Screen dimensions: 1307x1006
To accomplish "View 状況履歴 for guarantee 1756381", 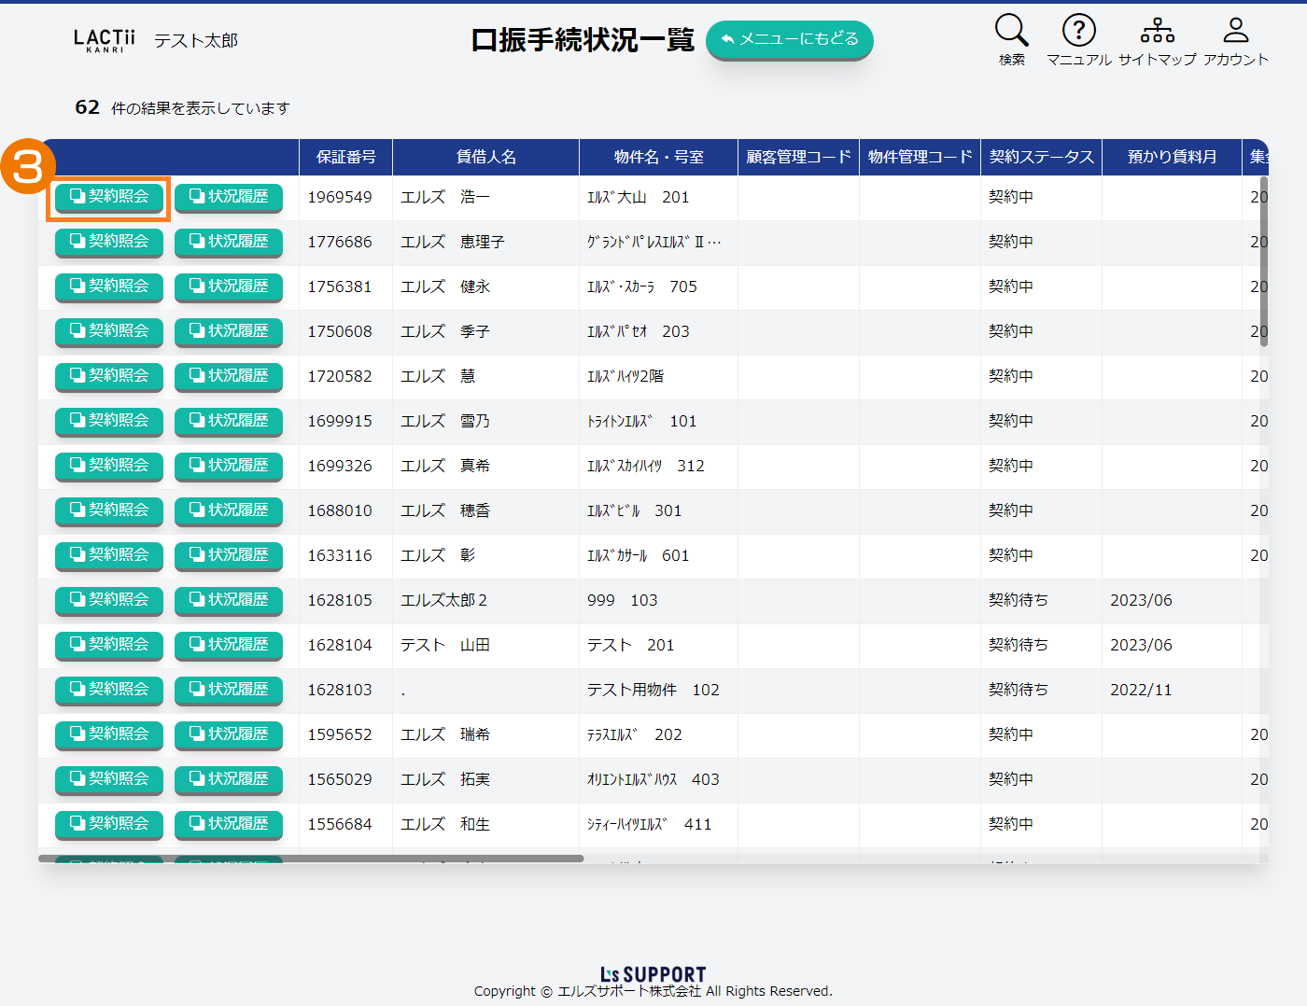I will click(229, 286).
